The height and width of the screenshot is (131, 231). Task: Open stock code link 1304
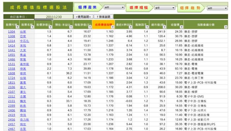point(12,32)
